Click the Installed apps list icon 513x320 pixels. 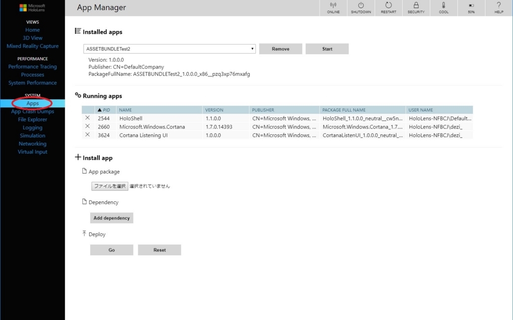[78, 31]
